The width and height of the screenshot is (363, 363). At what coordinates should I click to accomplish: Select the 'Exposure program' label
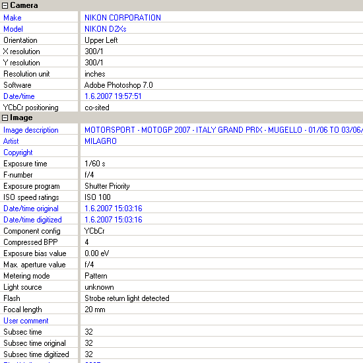pyautogui.click(x=32, y=186)
